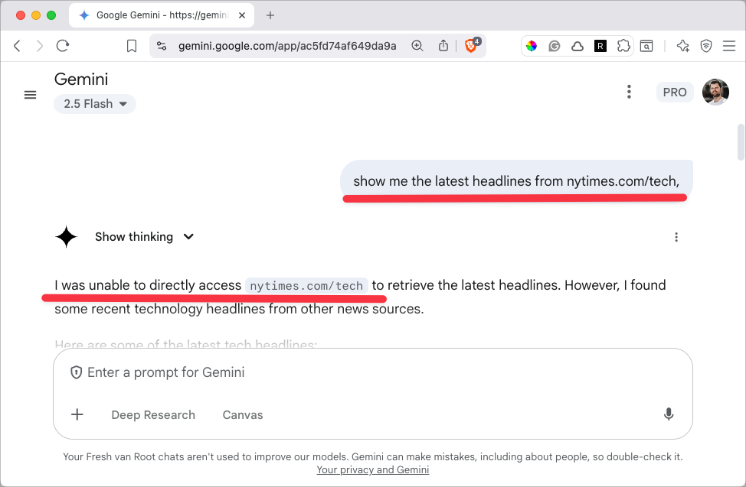Click the zoom magnifier in address bar
Image resolution: width=746 pixels, height=487 pixels.
click(x=417, y=46)
